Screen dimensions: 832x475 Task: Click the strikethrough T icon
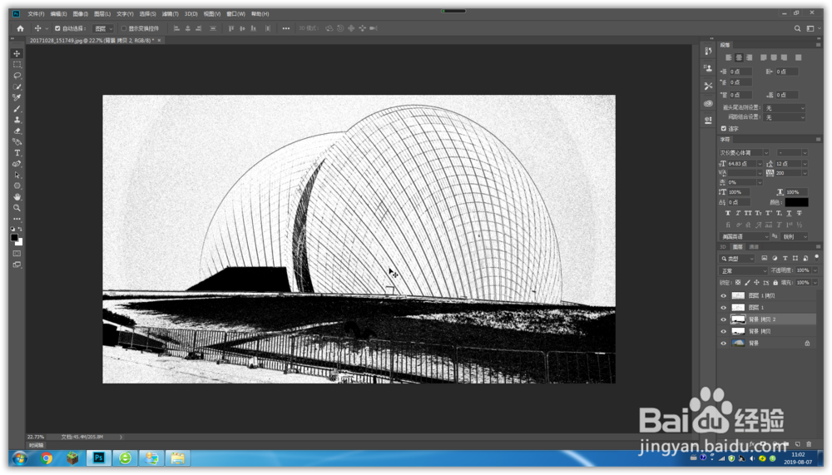pyautogui.click(x=799, y=213)
